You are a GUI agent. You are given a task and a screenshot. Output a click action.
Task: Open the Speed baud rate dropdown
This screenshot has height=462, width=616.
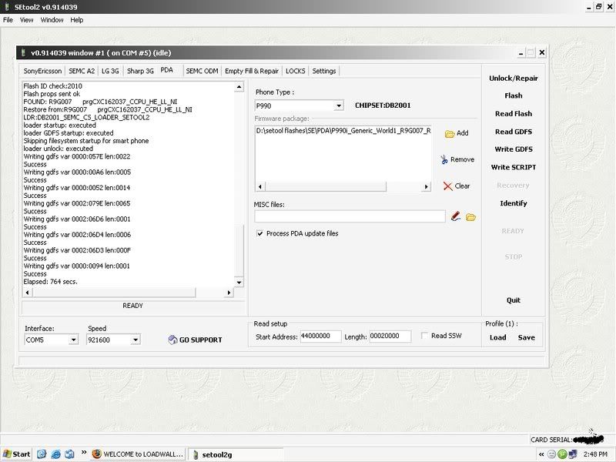click(x=136, y=340)
